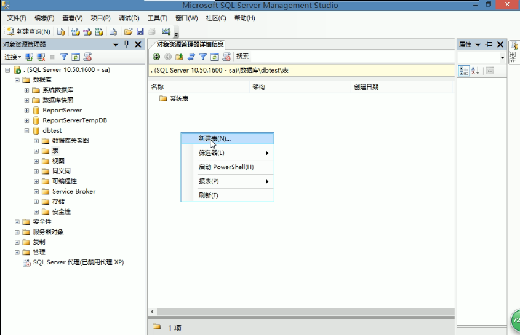Select the 对象资源管理器详细信息 tab

click(190, 44)
